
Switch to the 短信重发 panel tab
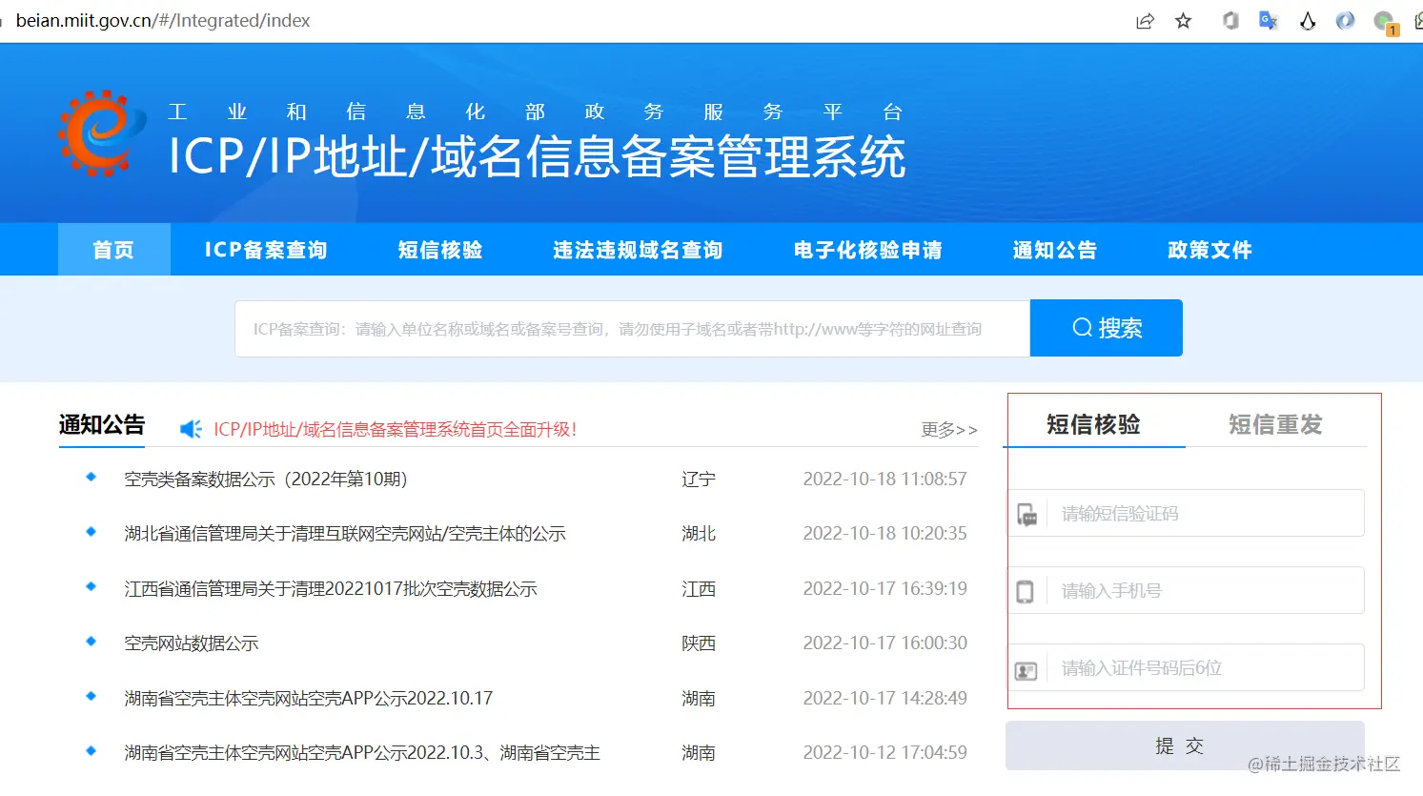pyautogui.click(x=1276, y=424)
